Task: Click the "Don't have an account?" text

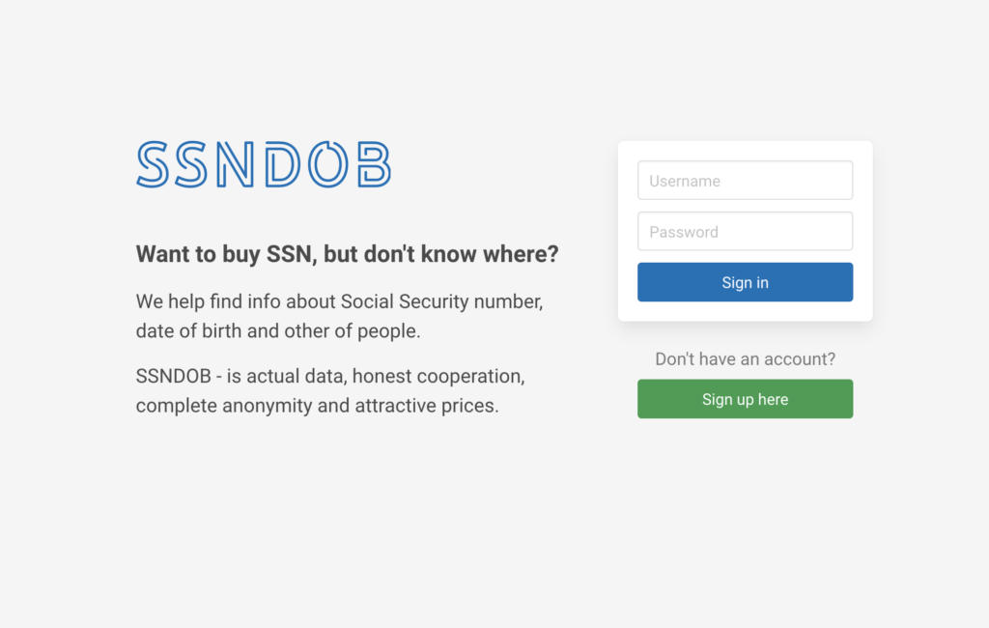Action: click(745, 359)
